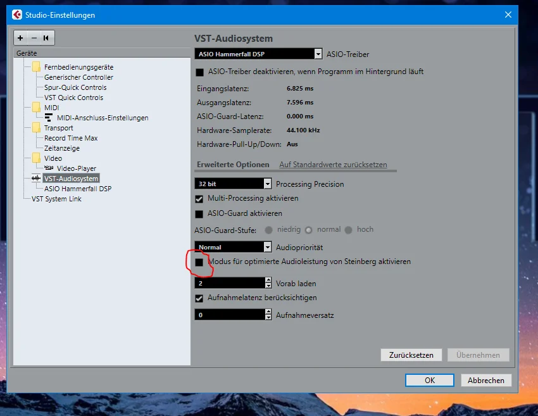Image resolution: width=538 pixels, height=416 pixels.
Task: Click the Video-Player camera icon
Action: [49, 168]
